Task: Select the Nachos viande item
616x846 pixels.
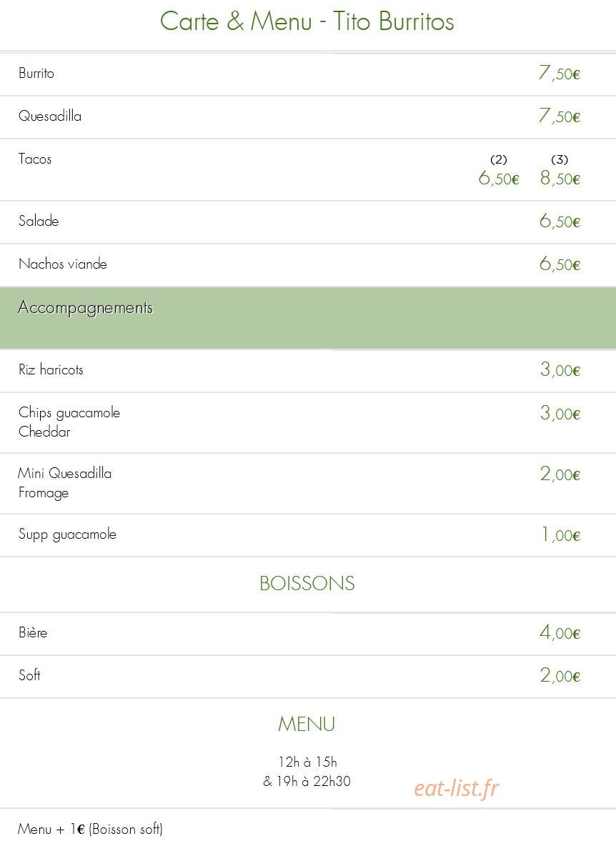Action: click(x=63, y=264)
